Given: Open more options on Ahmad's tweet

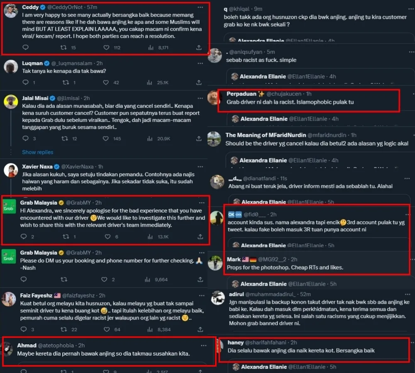Looking at the screenshot, I should point(203,346).
